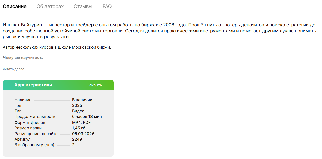Click the article number 2249

pyautogui.click(x=77, y=139)
